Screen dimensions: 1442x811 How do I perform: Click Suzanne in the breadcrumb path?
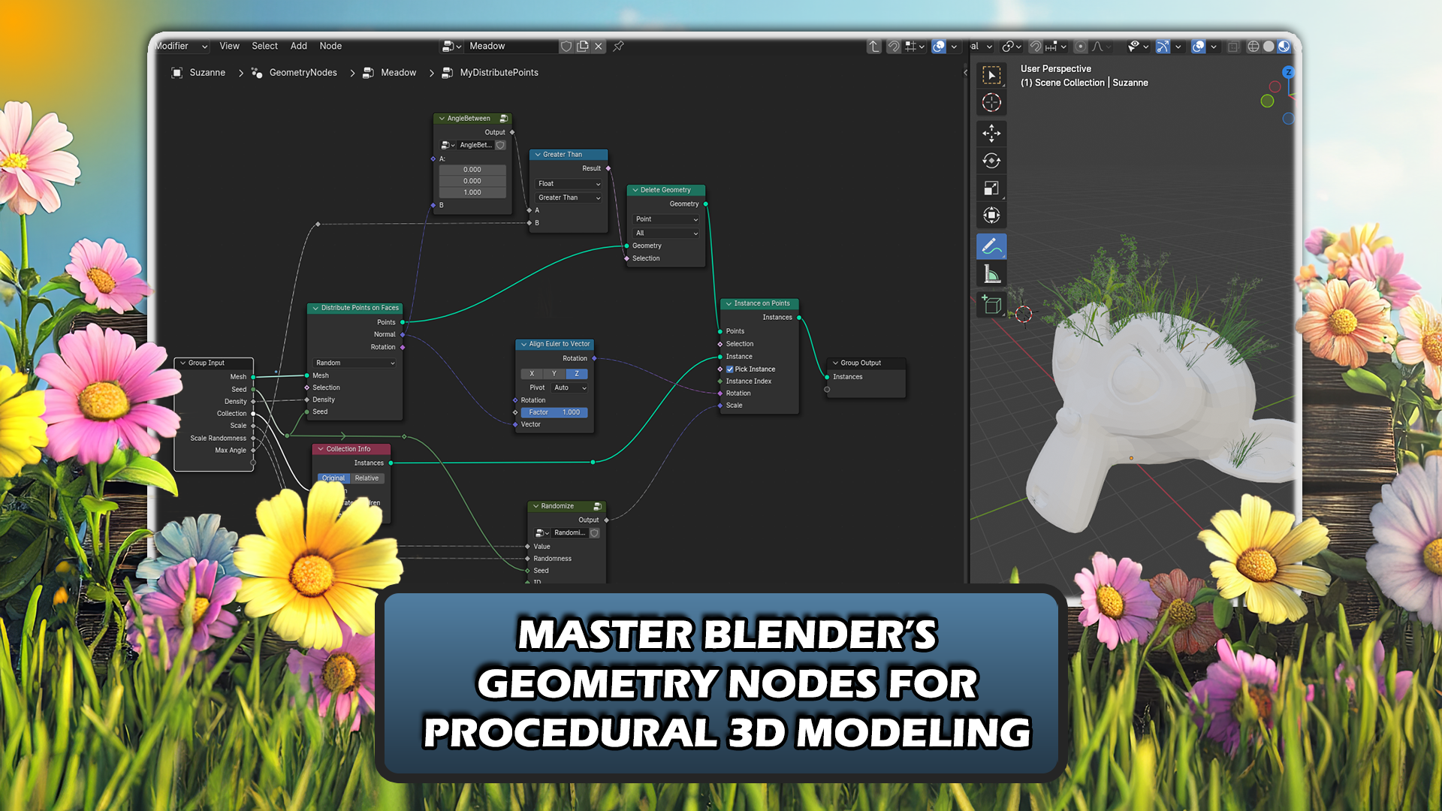click(x=207, y=73)
